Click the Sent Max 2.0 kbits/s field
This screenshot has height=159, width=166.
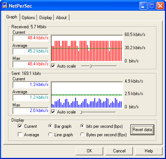click(30, 111)
